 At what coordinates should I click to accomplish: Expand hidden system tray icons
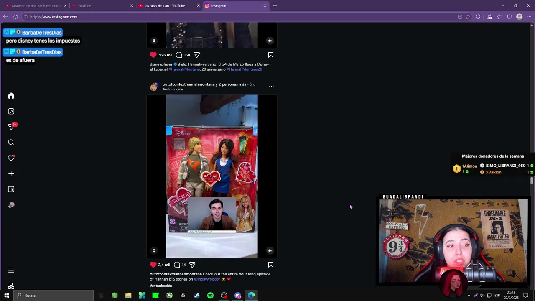pyautogui.click(x=469, y=296)
